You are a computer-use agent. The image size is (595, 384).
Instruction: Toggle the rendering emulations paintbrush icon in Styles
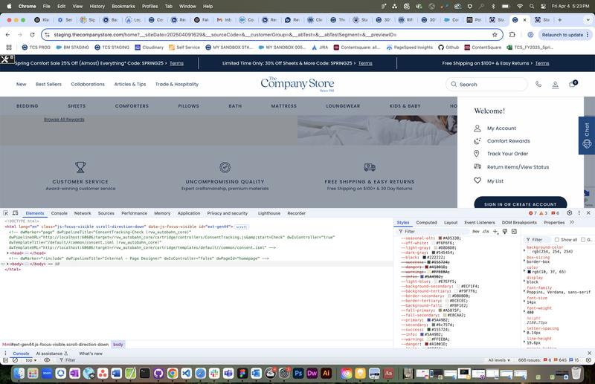coord(505,231)
